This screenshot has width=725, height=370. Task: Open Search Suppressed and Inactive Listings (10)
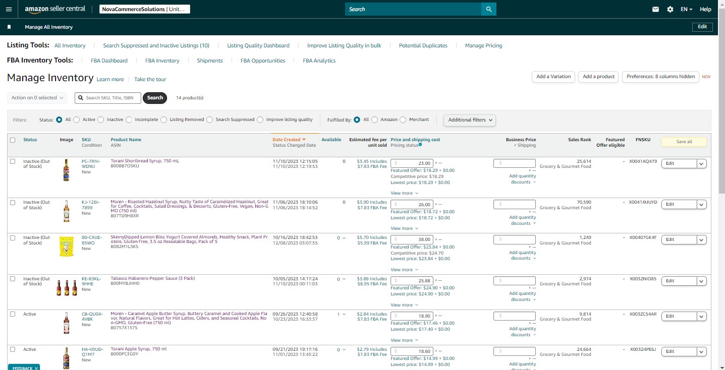[156, 45]
